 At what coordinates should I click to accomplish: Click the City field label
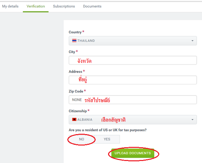72,52
